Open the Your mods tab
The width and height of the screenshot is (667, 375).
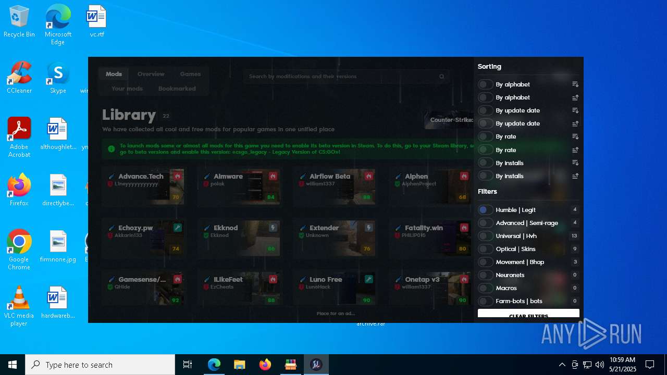pyautogui.click(x=127, y=89)
